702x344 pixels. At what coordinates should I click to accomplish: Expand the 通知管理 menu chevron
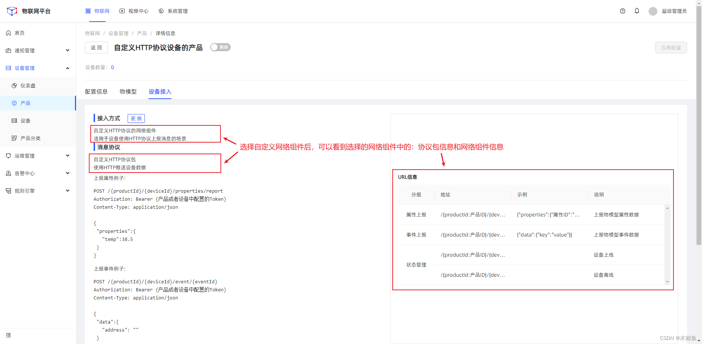point(68,50)
